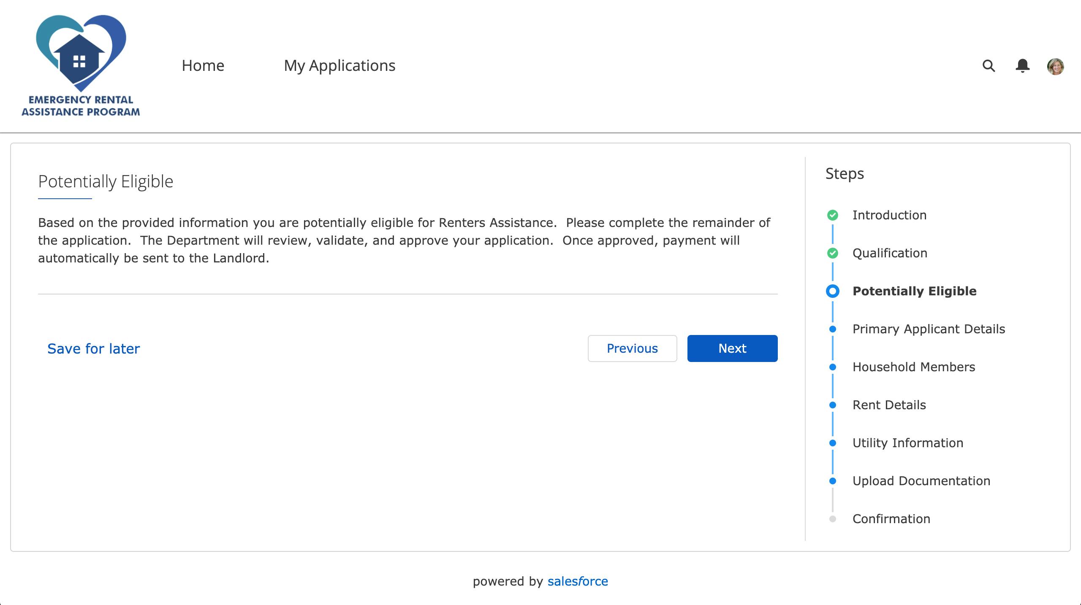The height and width of the screenshot is (605, 1081).
Task: Click the Potentially Eligible page heading
Action: pos(106,182)
